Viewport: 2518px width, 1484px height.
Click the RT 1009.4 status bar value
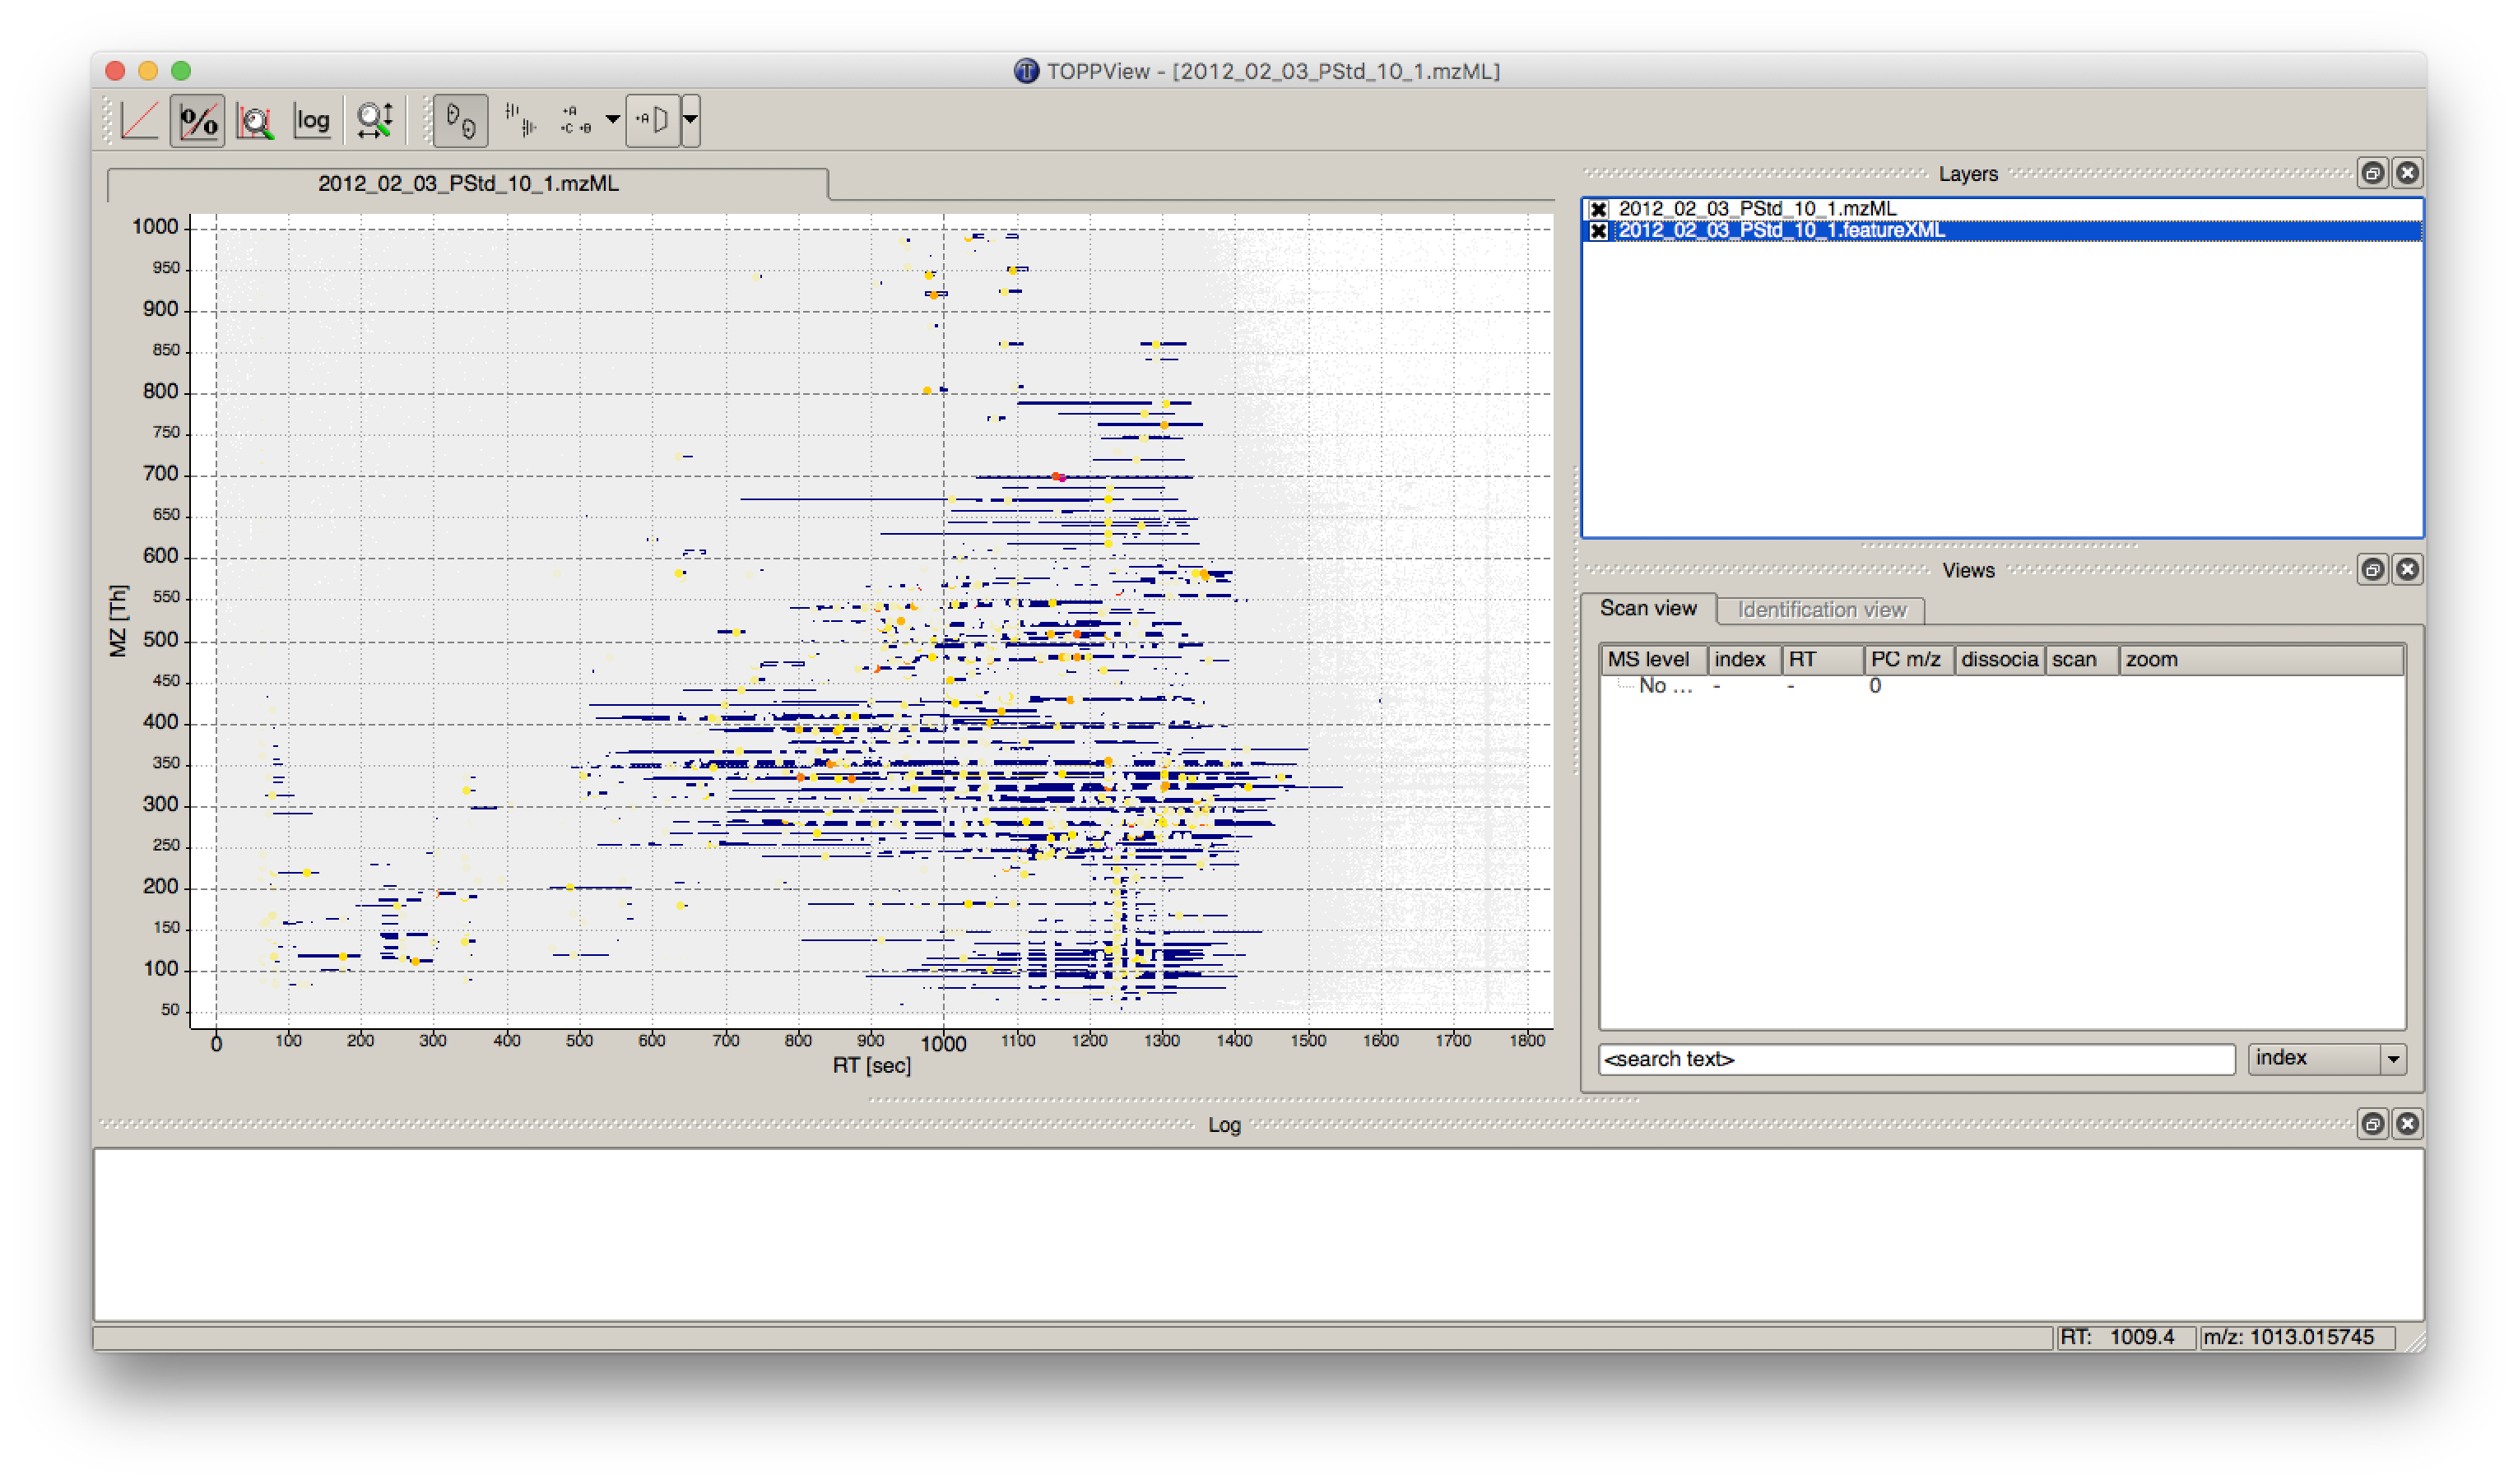point(2125,1338)
